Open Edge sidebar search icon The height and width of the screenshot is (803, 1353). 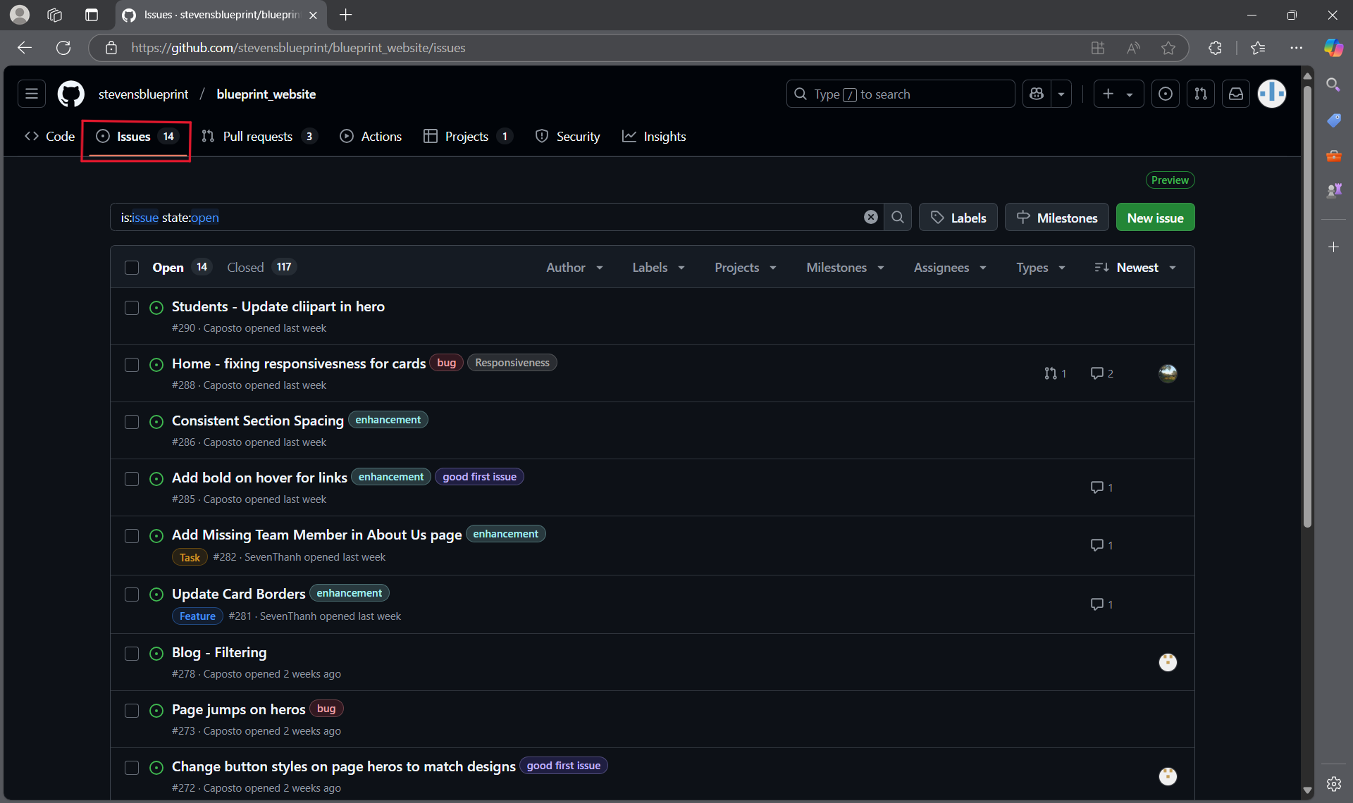click(x=1333, y=85)
